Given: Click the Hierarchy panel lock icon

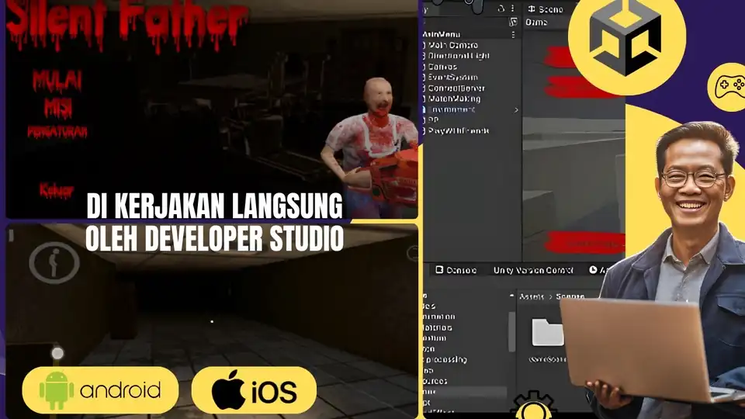Looking at the screenshot, I should coord(501,9).
